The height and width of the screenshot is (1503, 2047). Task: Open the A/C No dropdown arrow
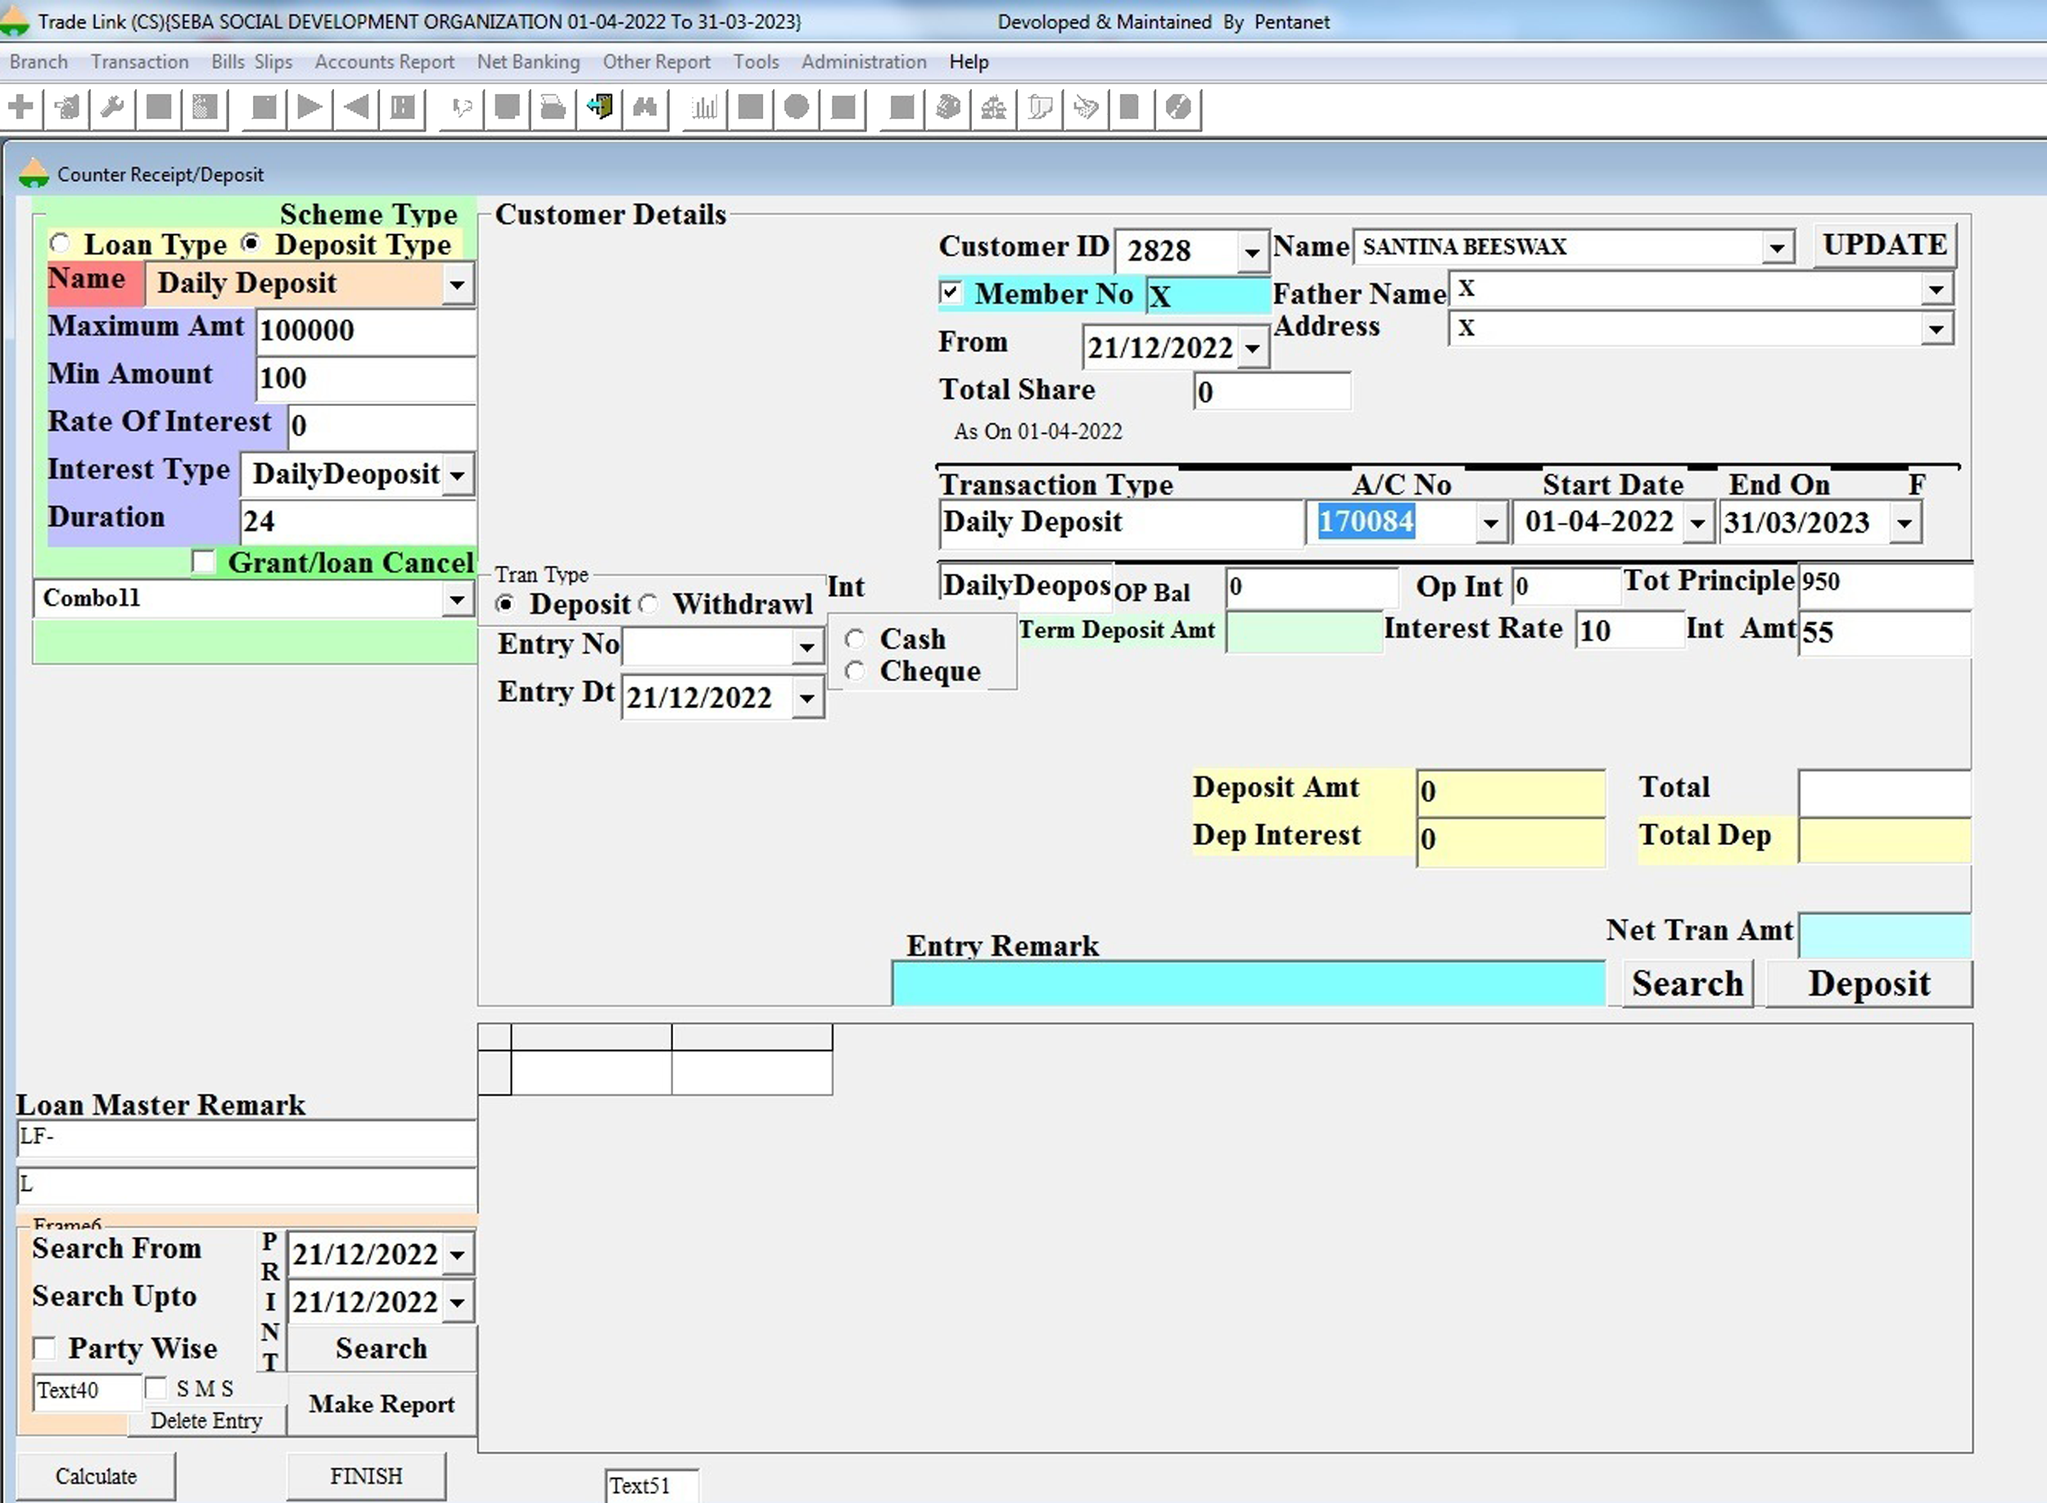1489,524
